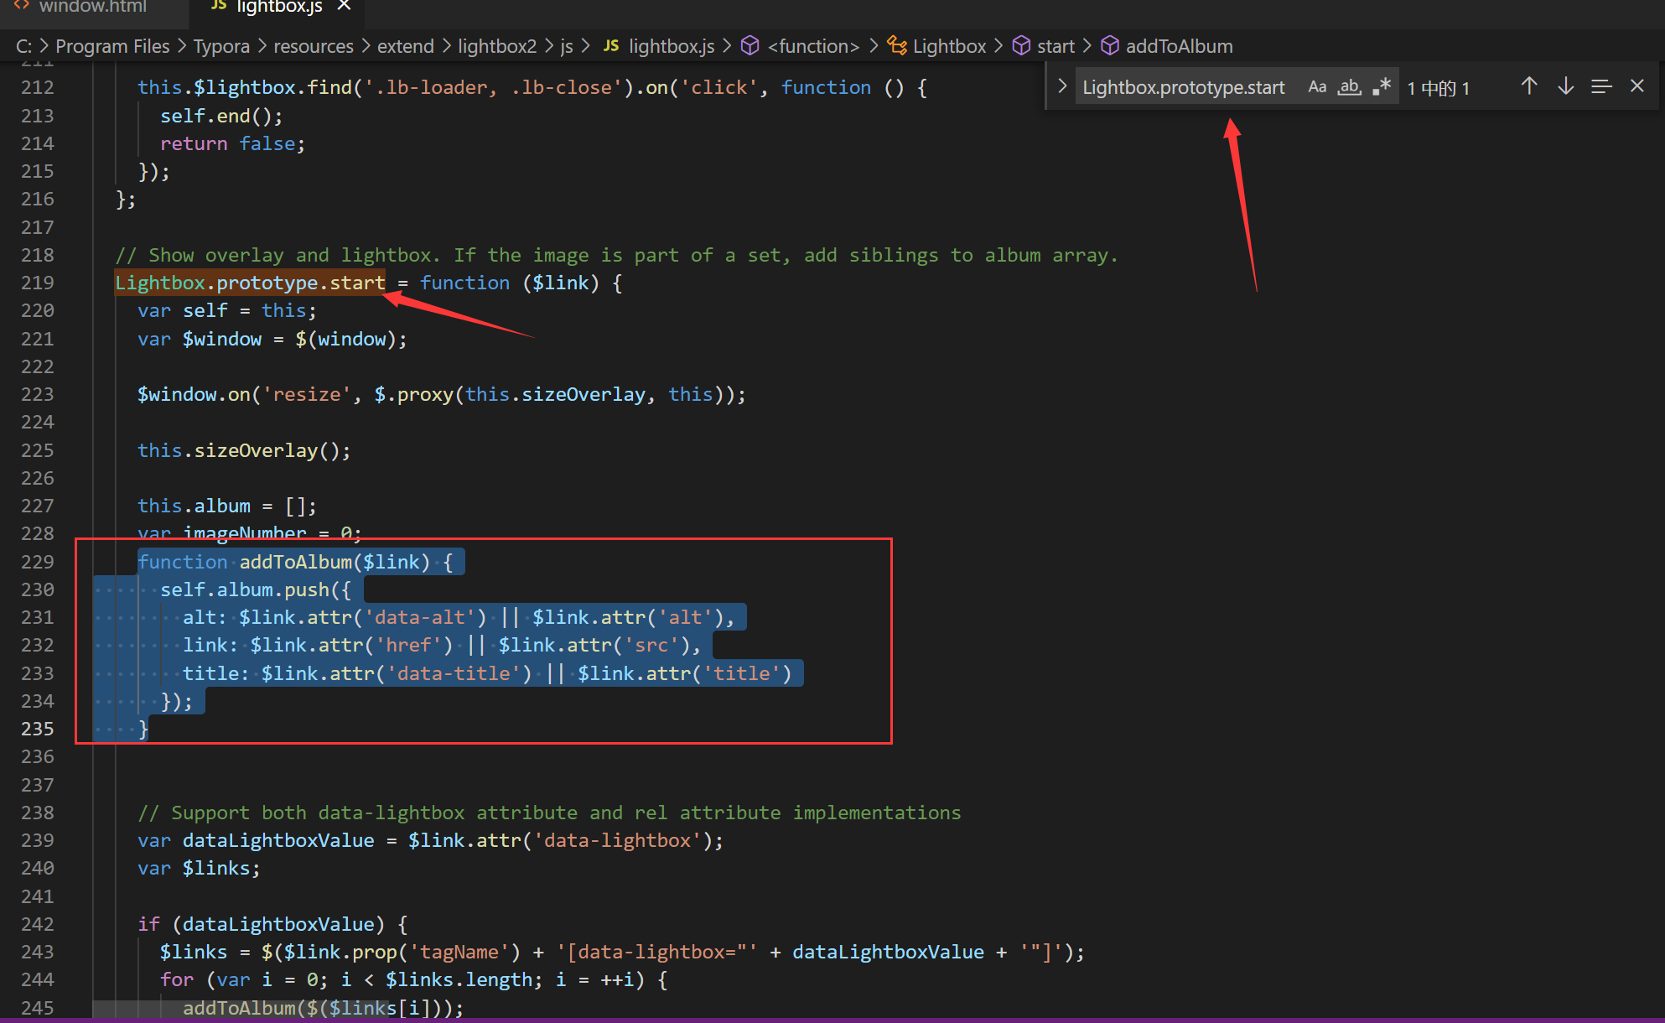
Task: Click the <function> breadcrumb item
Action: pos(813,46)
